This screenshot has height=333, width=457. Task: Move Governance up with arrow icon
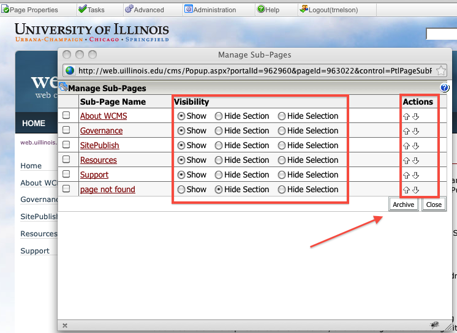coord(406,132)
